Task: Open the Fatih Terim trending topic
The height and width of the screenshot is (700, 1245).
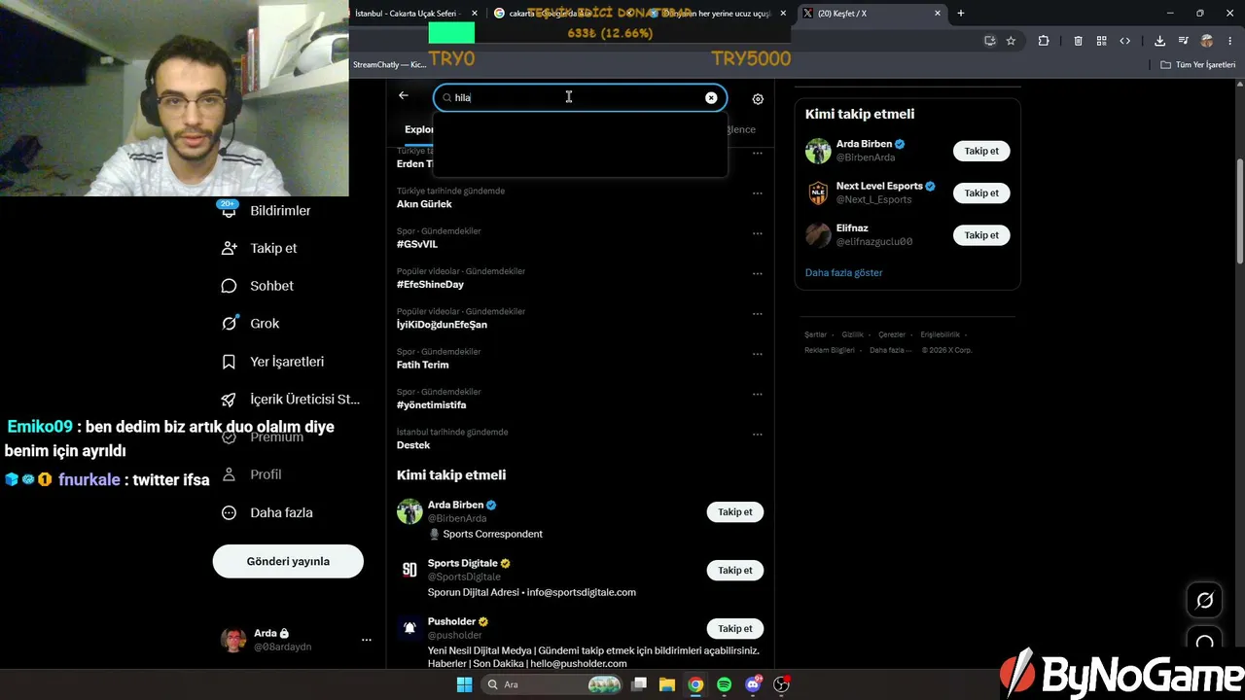Action: point(422,365)
